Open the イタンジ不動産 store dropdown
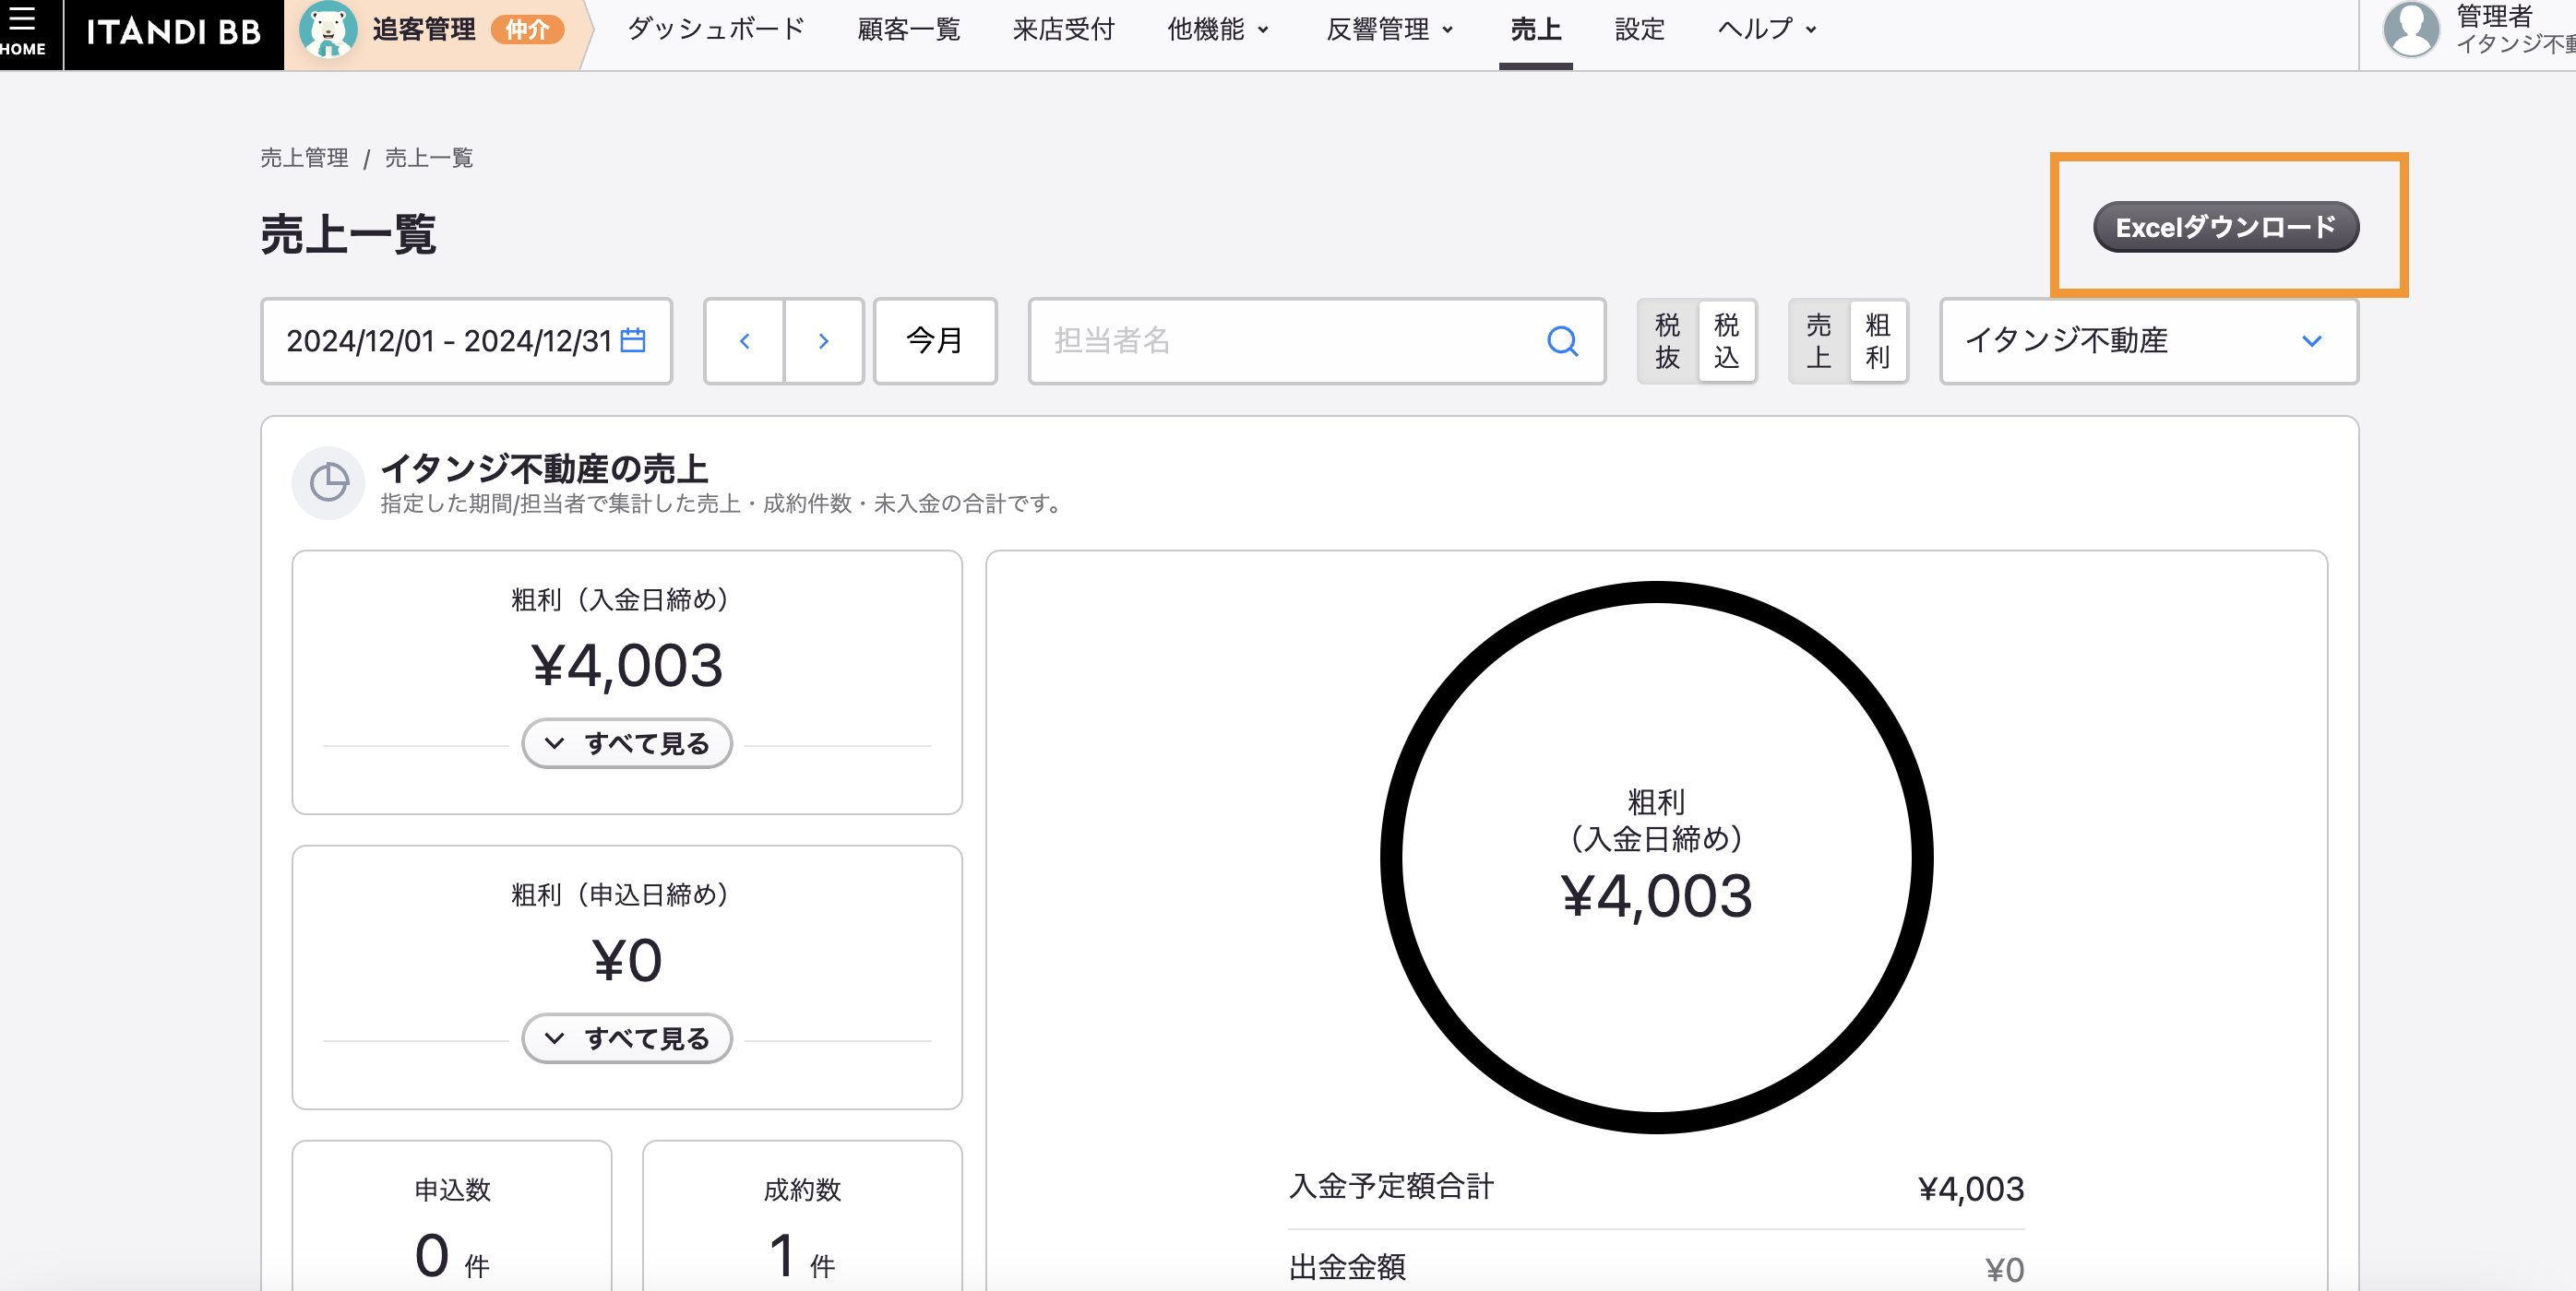 point(2149,341)
